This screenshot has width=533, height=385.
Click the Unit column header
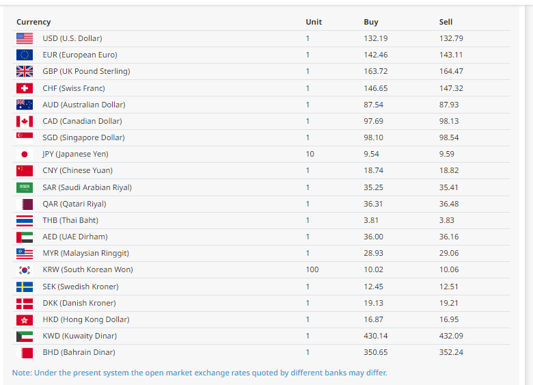(x=313, y=22)
